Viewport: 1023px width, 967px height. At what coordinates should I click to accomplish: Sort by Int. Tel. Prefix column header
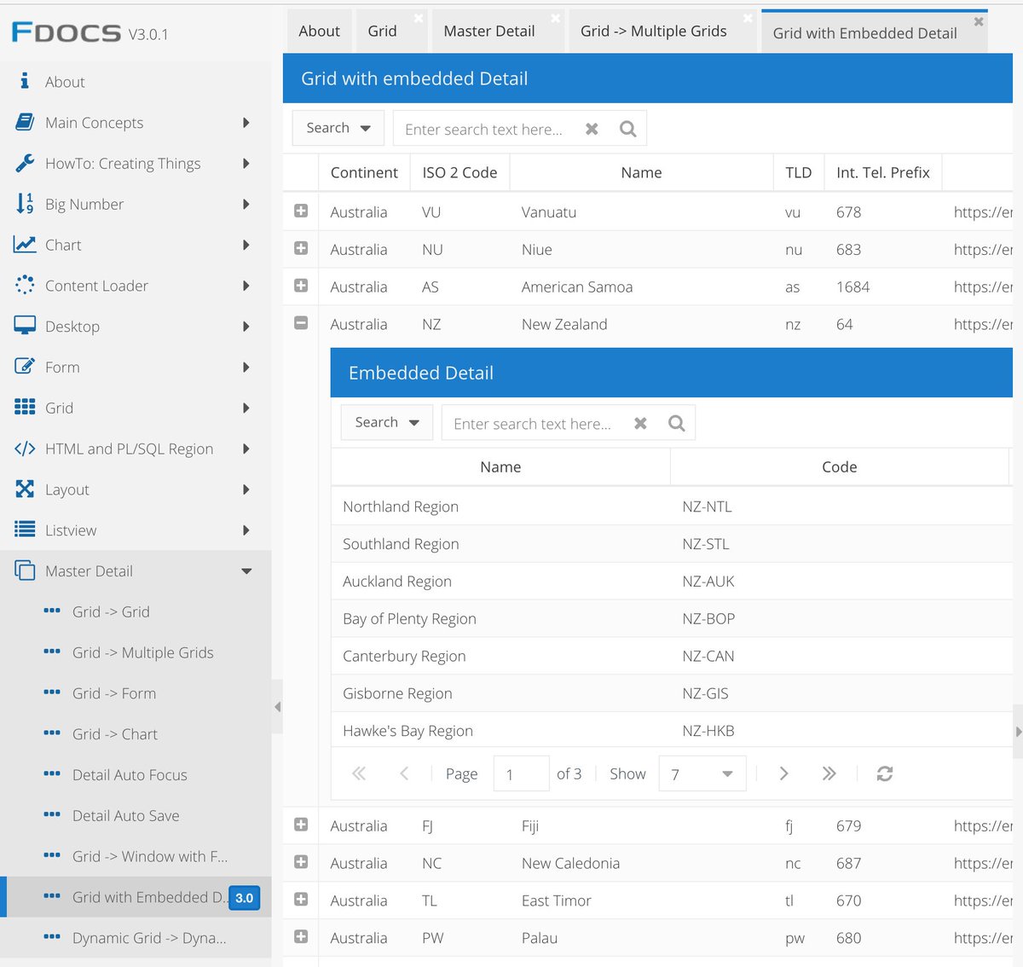pyautogui.click(x=883, y=172)
